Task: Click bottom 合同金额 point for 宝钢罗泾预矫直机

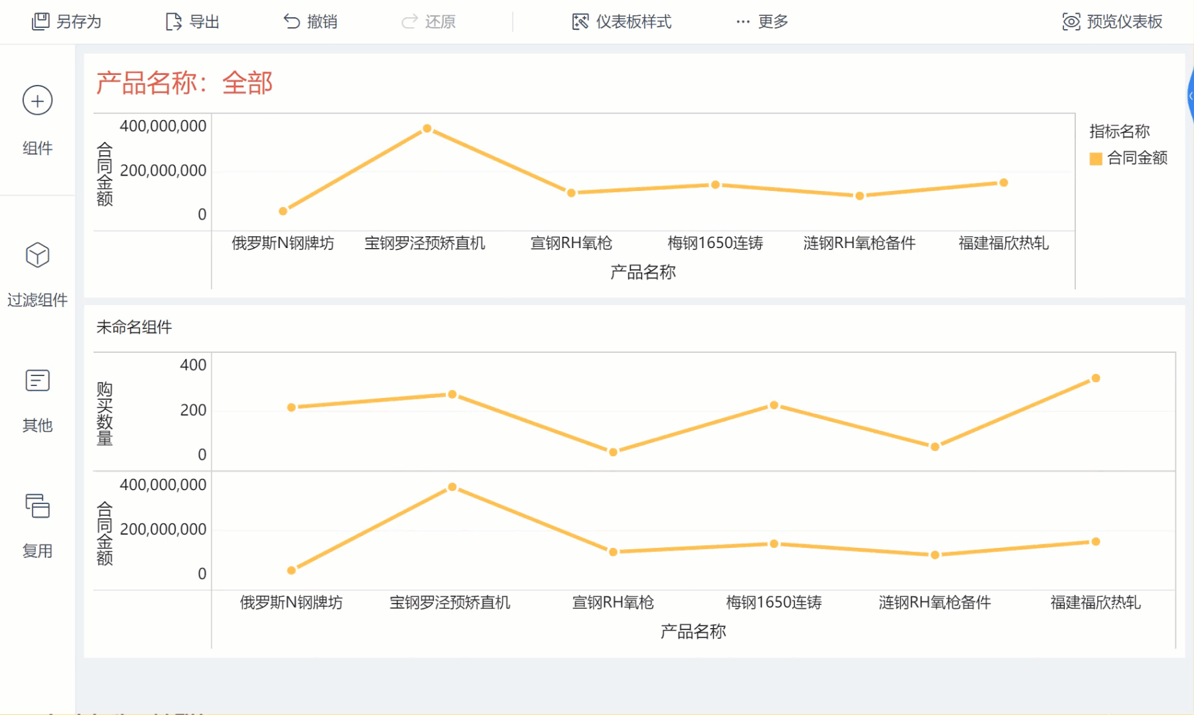Action: click(x=452, y=487)
